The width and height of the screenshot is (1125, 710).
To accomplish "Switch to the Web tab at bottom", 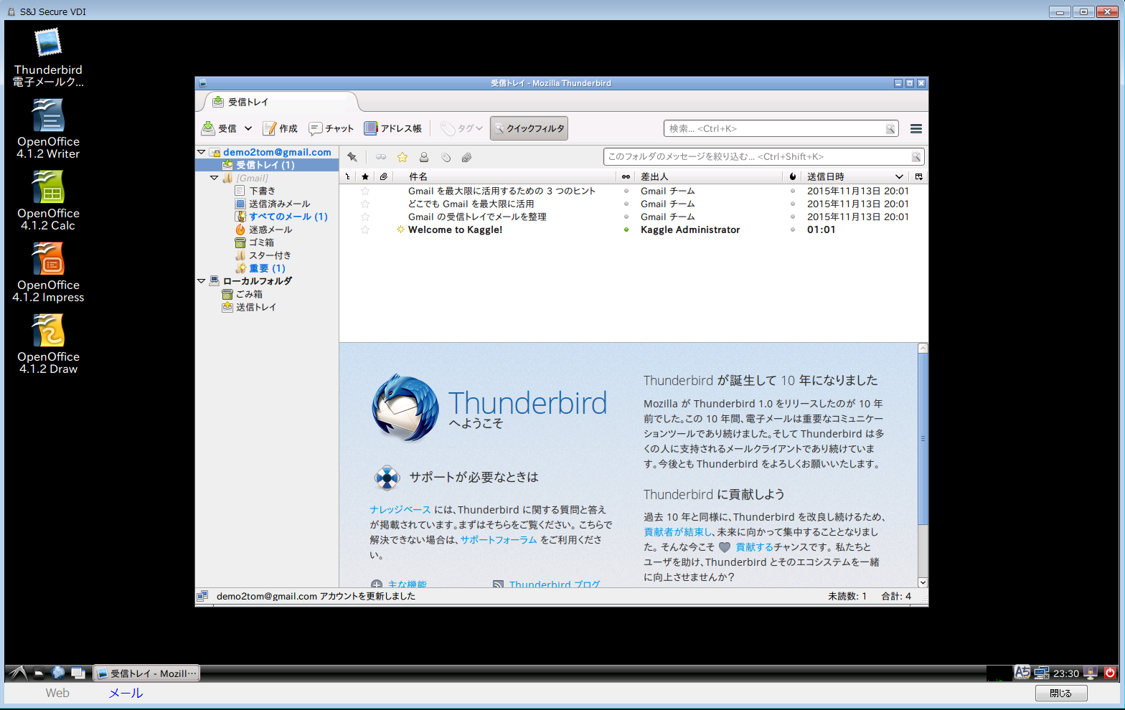I will (57, 693).
